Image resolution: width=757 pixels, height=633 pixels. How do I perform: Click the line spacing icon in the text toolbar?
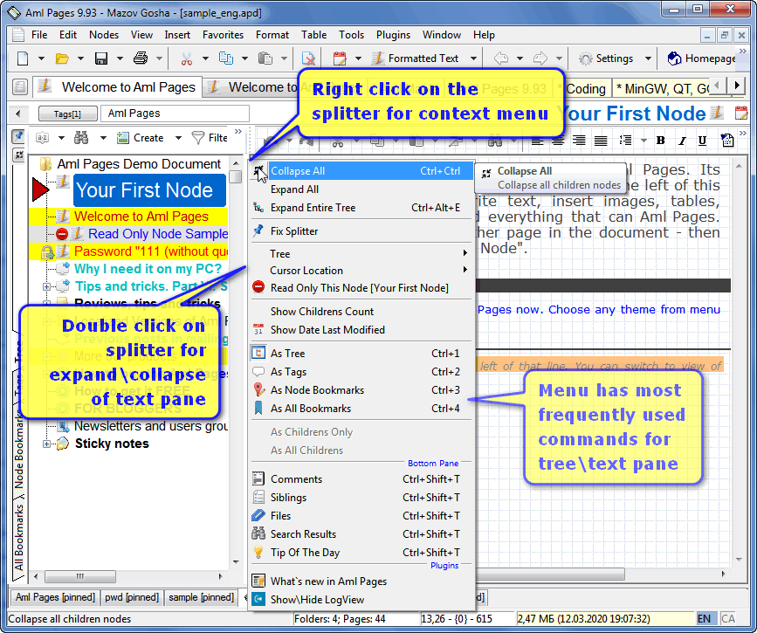click(x=625, y=141)
